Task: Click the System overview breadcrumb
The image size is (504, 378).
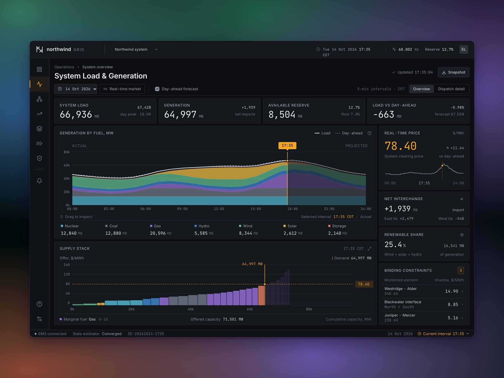Action: [98, 67]
